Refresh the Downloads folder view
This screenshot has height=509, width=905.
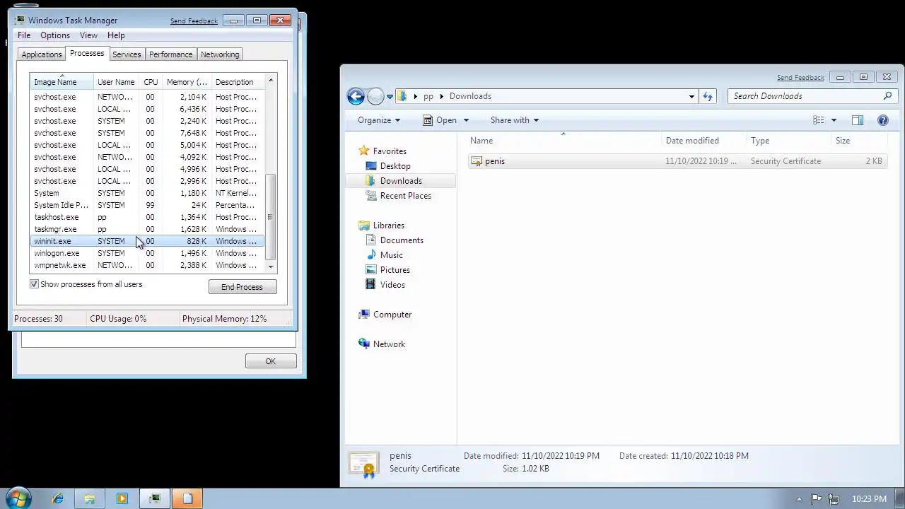coord(708,96)
